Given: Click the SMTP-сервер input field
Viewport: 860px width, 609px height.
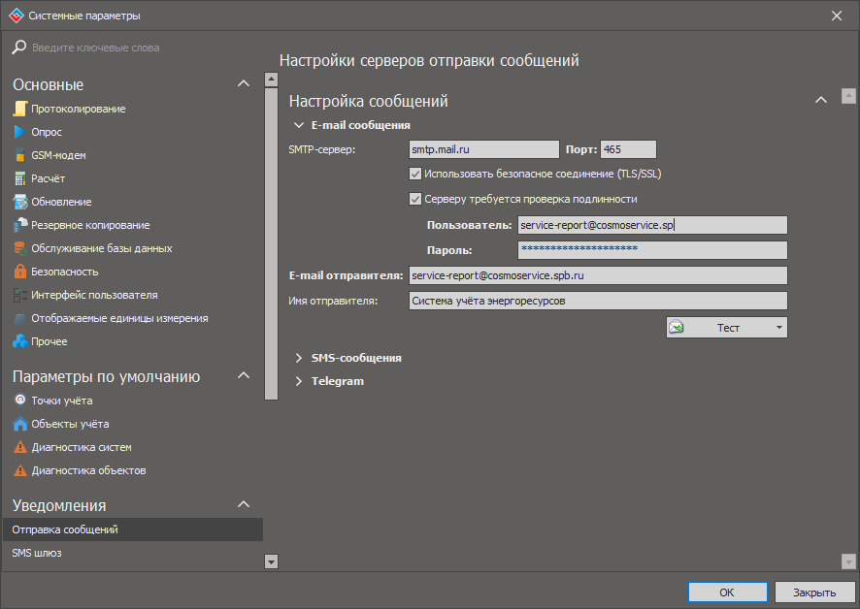Looking at the screenshot, I should [483, 149].
